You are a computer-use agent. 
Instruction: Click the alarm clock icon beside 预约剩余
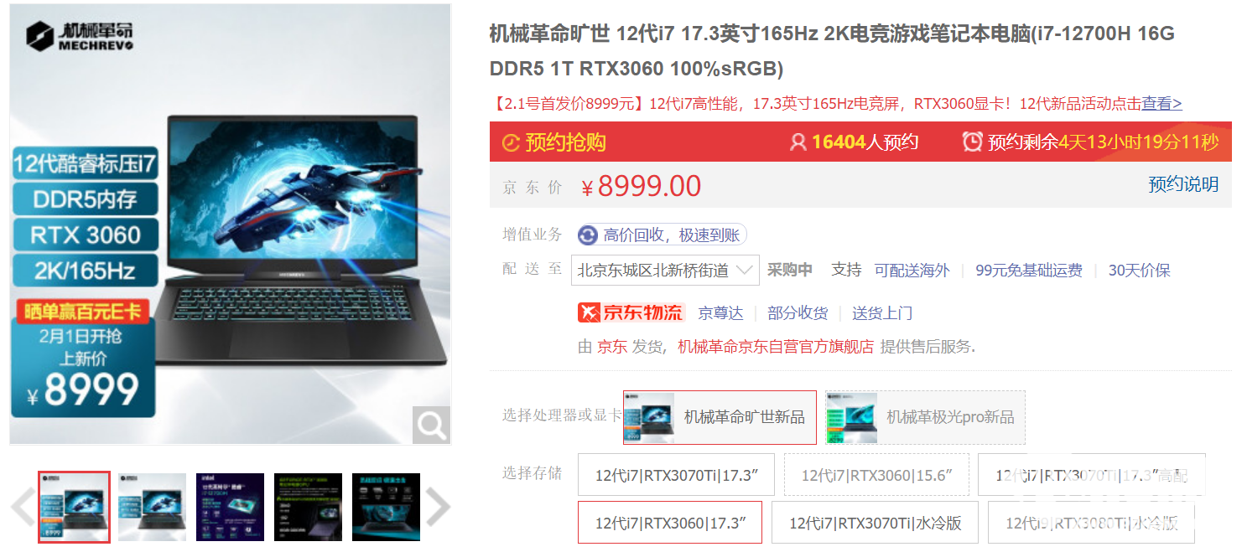pos(972,142)
